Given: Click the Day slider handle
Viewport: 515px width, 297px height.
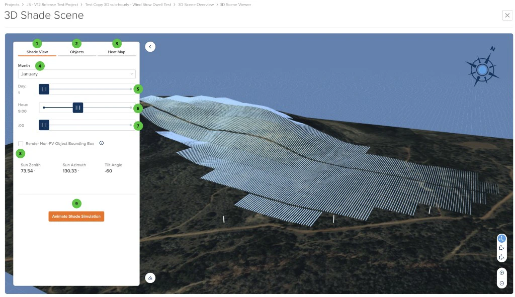Looking at the screenshot, I should (x=44, y=89).
